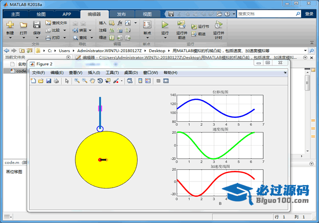Screen dimensions: 319x223
Task: Click the Users segment in the path
Action: (x=64, y=50)
